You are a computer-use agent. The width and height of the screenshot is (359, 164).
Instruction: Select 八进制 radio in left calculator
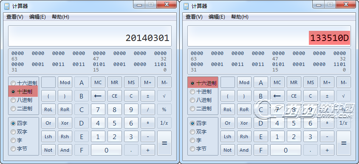pos(22,100)
